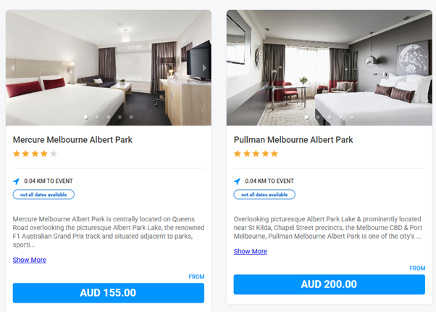The height and width of the screenshot is (312, 436).
Task: Expand Mercure description with Show More
Action: (x=29, y=260)
